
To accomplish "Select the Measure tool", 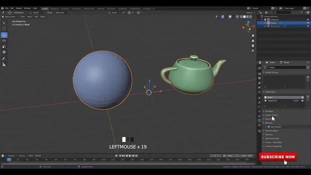I will (4, 65).
